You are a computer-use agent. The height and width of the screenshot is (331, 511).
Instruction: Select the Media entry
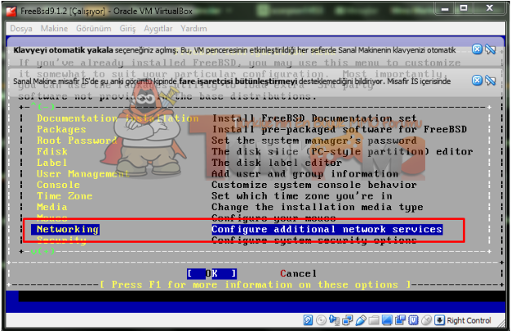coord(51,207)
